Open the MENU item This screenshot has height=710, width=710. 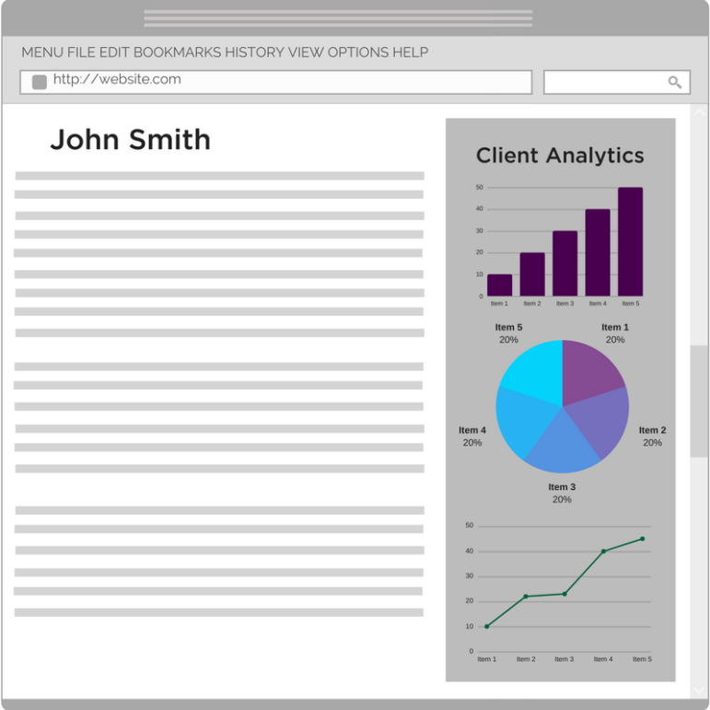(42, 52)
